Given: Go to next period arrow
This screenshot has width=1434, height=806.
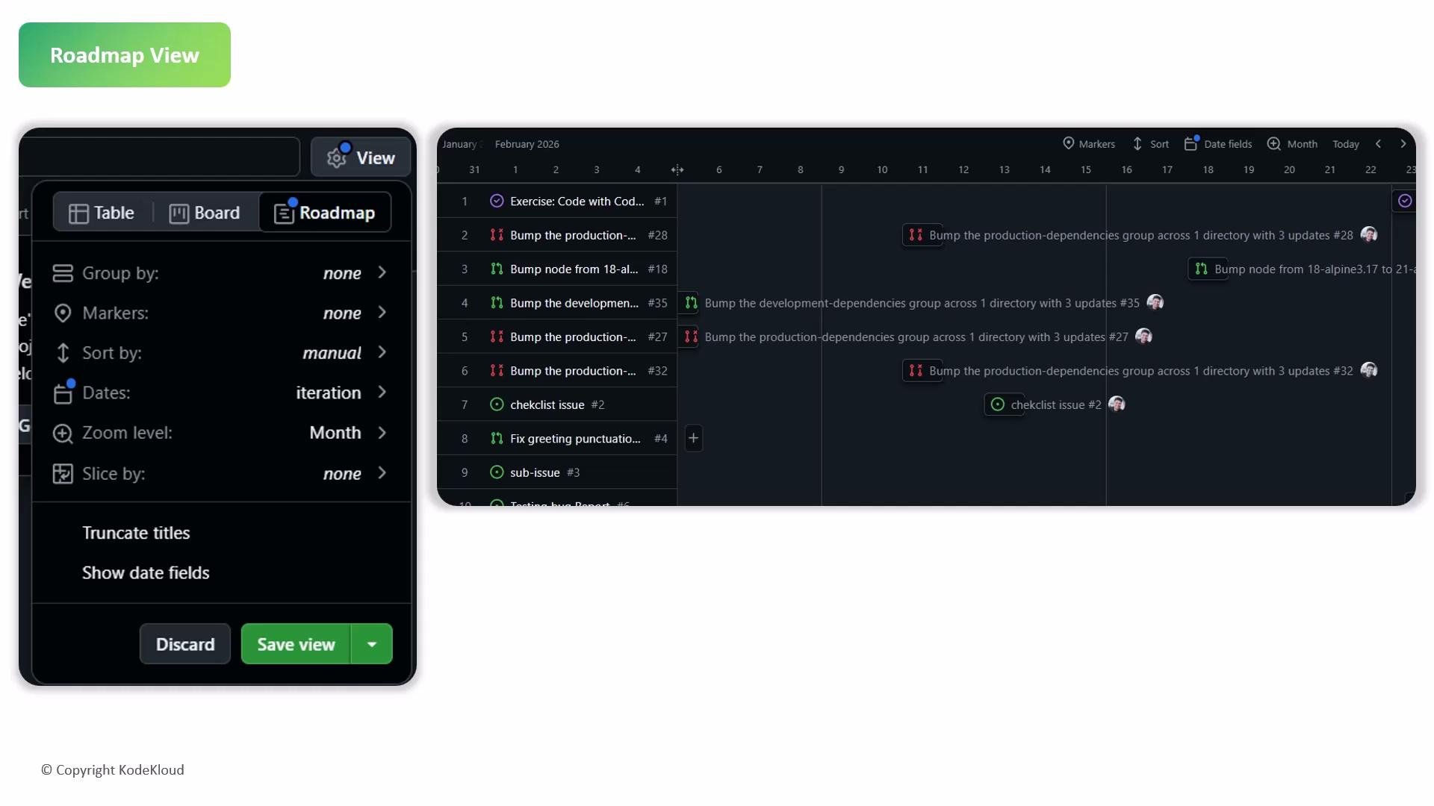Looking at the screenshot, I should (x=1403, y=144).
